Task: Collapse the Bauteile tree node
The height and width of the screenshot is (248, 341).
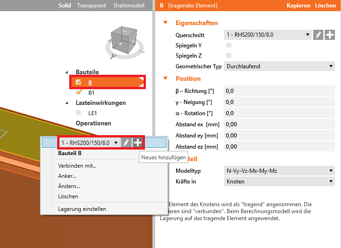Action: pyautogui.click(x=66, y=72)
